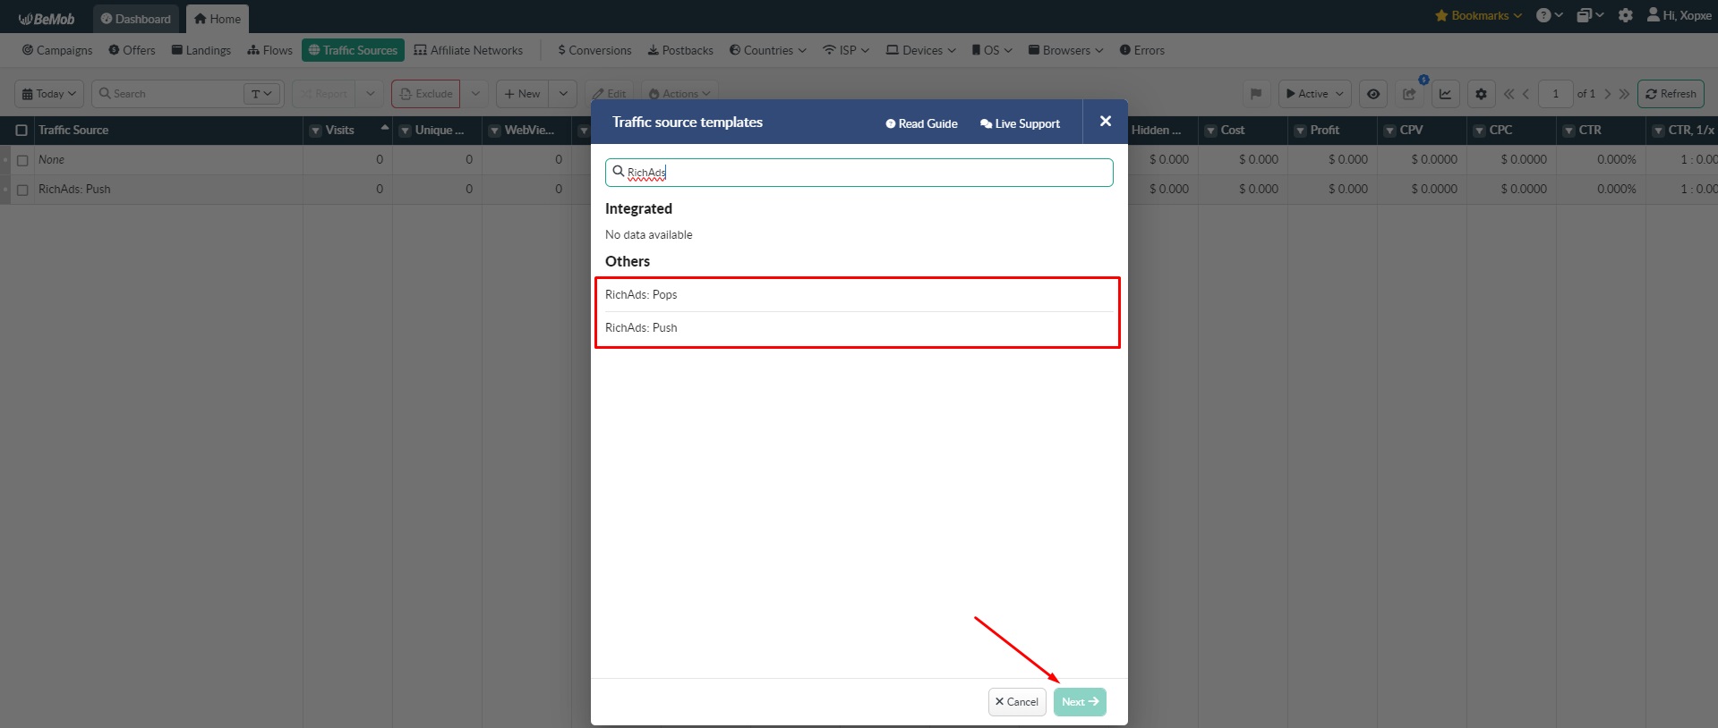
Task: Open the Affiliate Networks section
Action: pos(468,50)
